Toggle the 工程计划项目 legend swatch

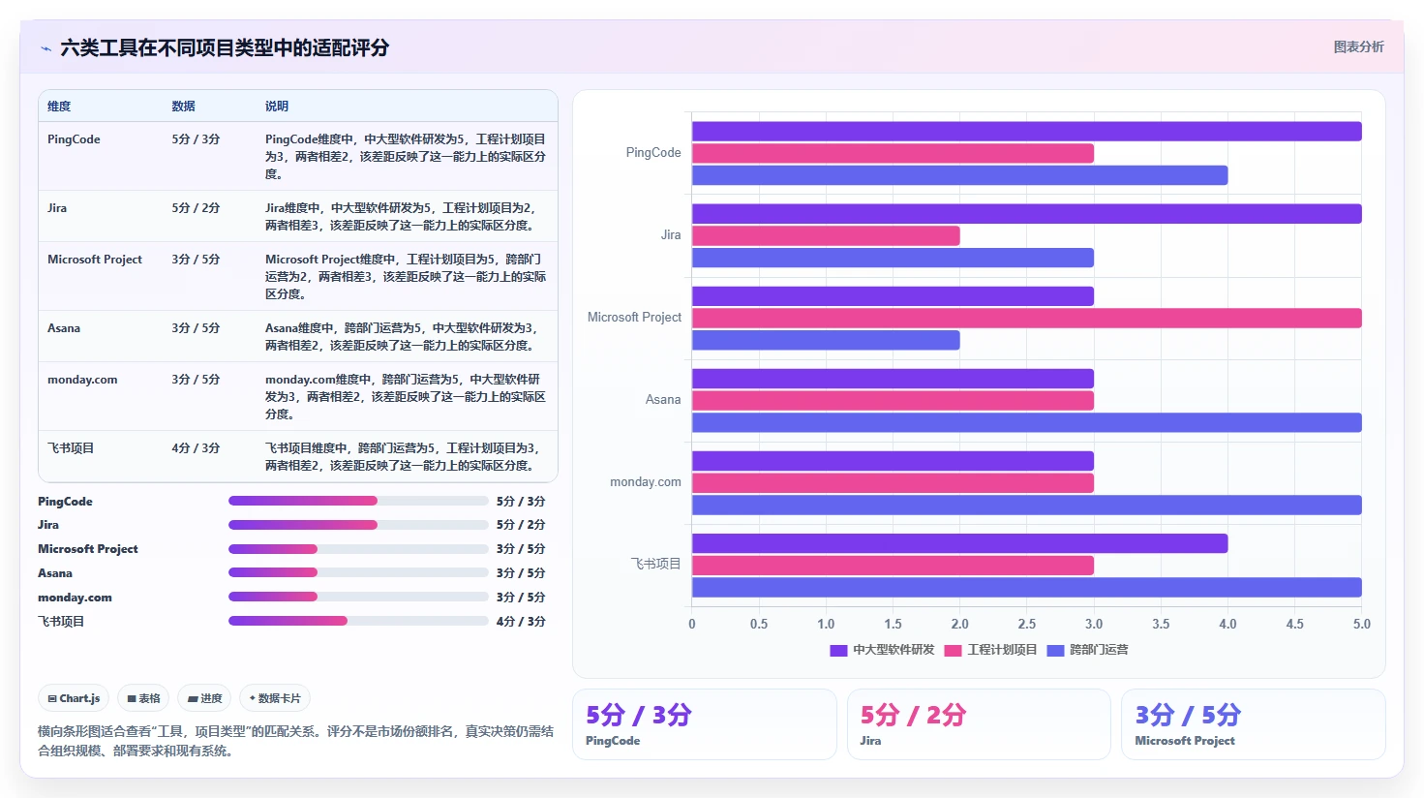click(953, 650)
